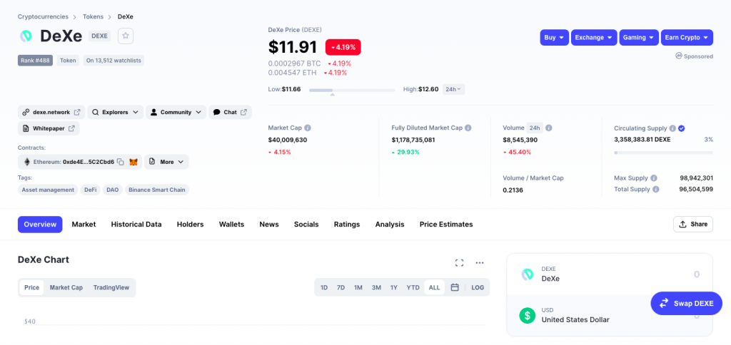Open the Price Estimates tab
Screen dimensions: 731x345
tap(446, 225)
